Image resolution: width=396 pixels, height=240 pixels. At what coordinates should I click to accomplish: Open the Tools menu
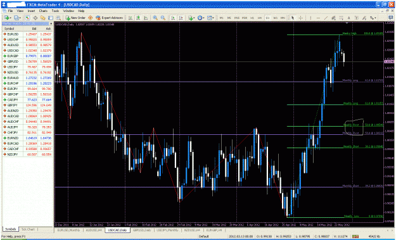click(55, 11)
